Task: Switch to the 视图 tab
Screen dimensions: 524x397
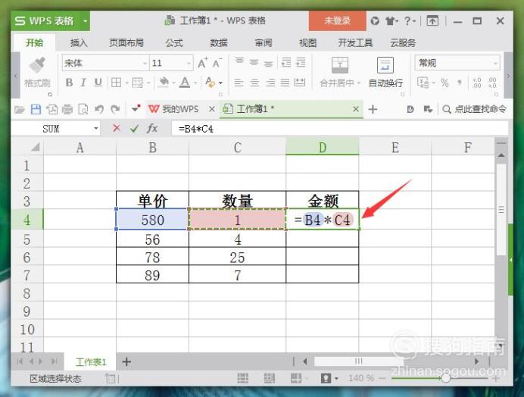Action: (x=307, y=43)
